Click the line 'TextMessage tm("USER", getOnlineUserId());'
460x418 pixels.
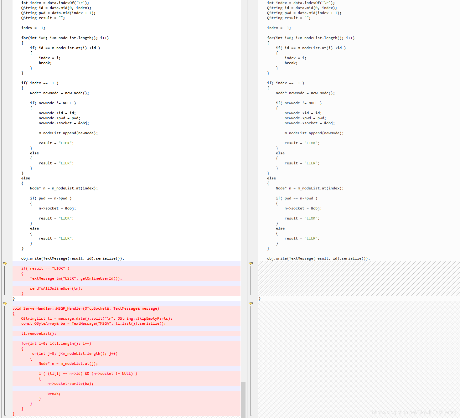pyautogui.click(x=76, y=278)
